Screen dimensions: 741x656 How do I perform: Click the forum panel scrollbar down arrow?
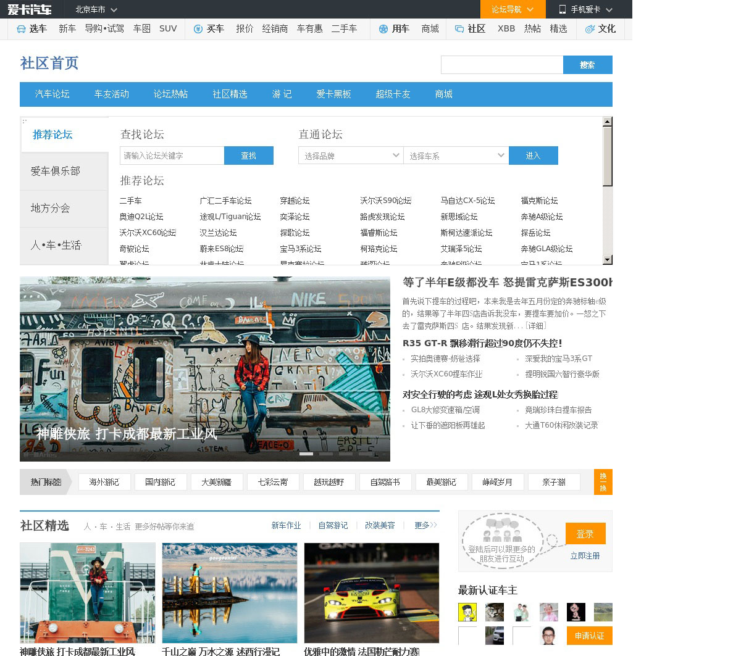[x=608, y=260]
